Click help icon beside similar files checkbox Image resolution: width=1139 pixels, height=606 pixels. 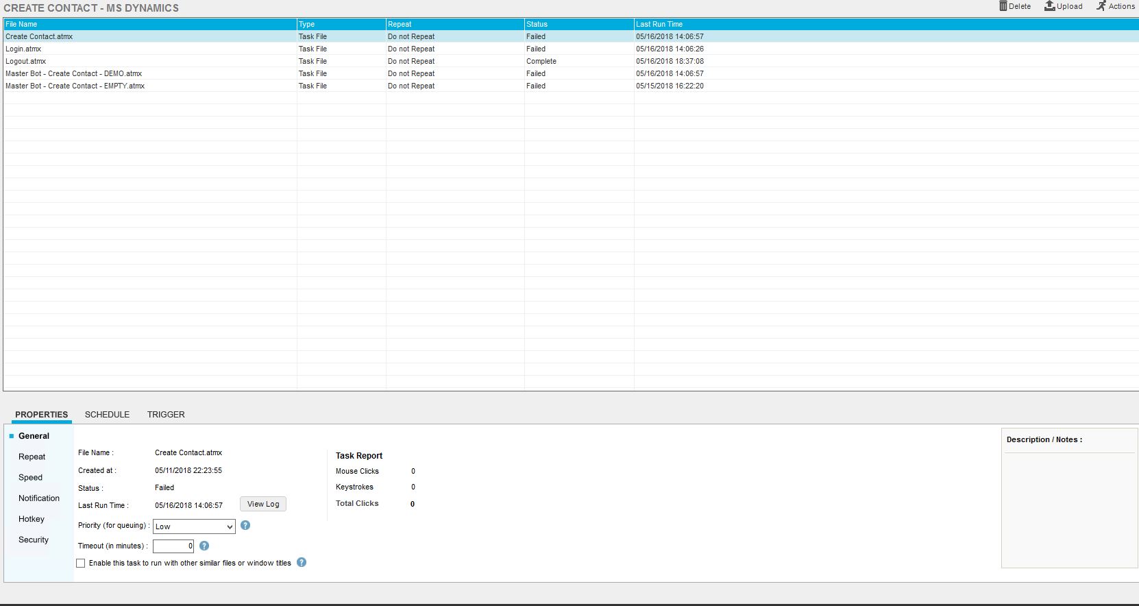[x=302, y=562]
